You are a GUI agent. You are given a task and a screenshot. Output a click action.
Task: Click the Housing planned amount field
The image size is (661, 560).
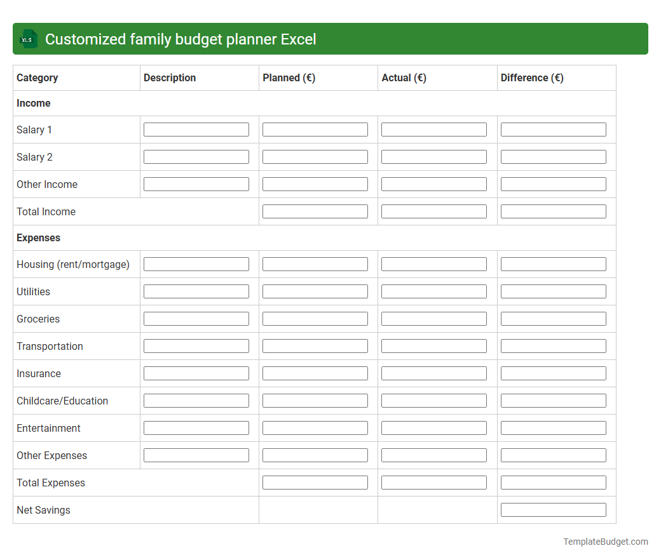[315, 263]
